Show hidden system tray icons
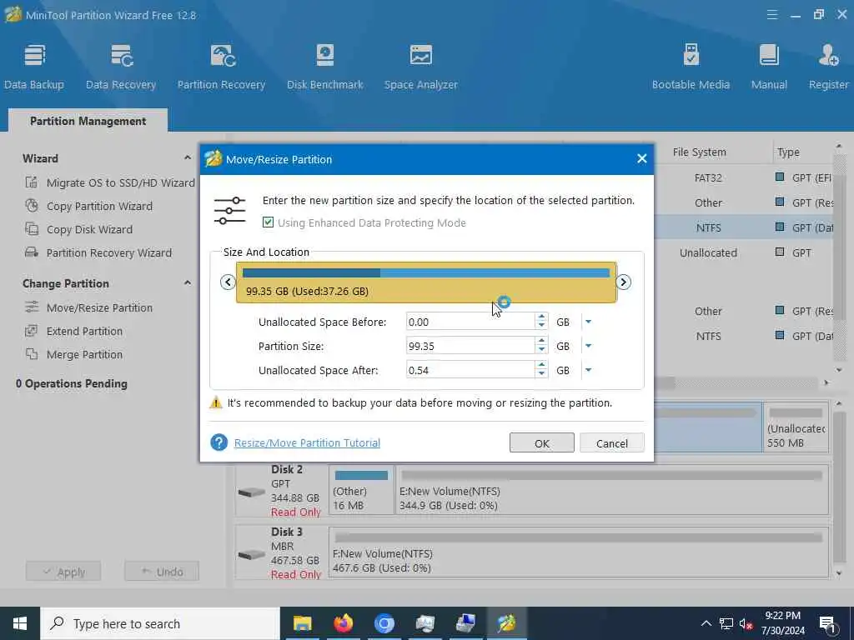 [706, 623]
